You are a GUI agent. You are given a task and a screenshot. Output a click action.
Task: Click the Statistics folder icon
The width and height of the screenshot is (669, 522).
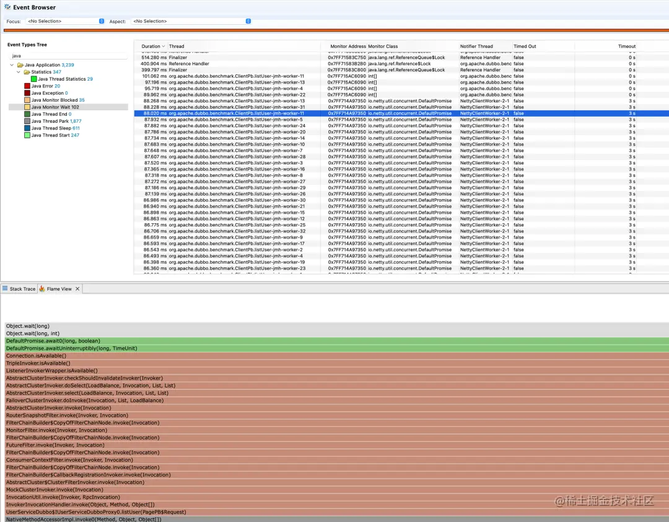[27, 72]
